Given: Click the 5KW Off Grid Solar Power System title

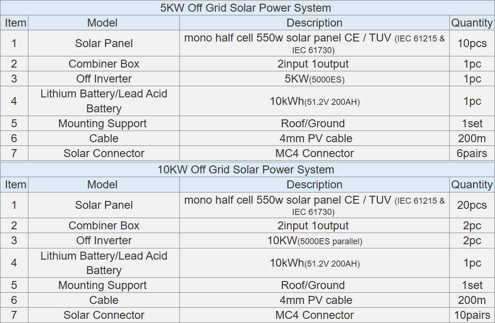Looking at the screenshot, I should [x=246, y=8].
